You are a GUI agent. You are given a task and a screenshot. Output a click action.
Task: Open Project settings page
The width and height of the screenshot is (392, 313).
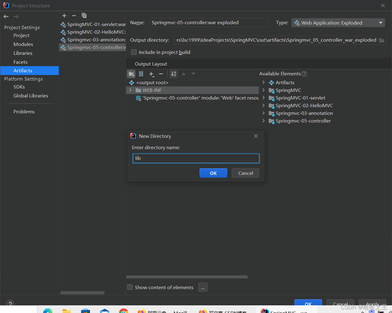[21, 36]
